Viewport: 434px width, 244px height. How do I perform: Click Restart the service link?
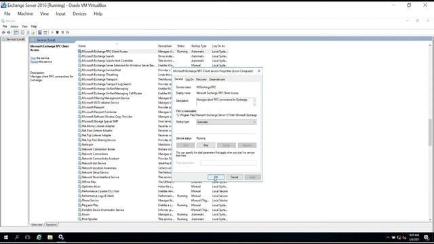[x=35, y=62]
